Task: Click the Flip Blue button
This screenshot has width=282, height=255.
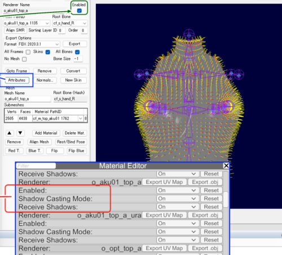Action: 76,151
